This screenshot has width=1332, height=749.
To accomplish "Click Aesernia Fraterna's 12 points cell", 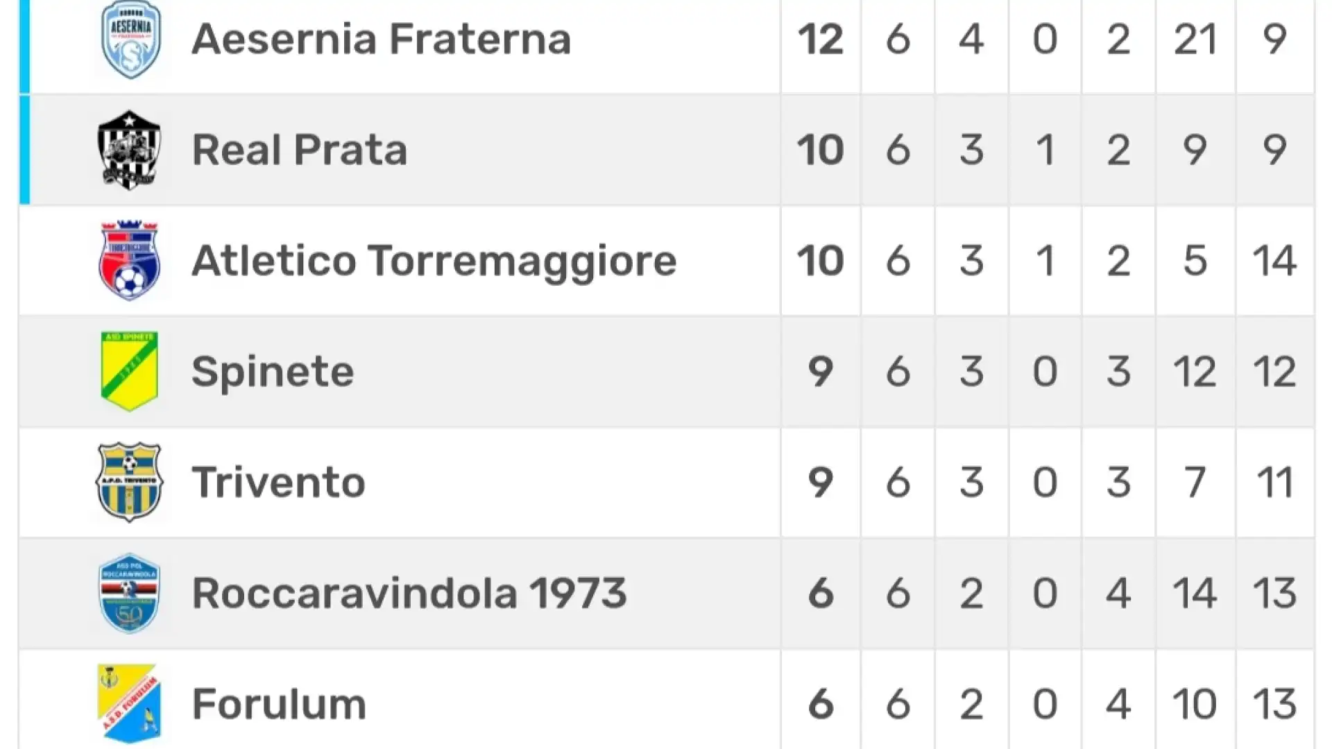I will pos(820,39).
